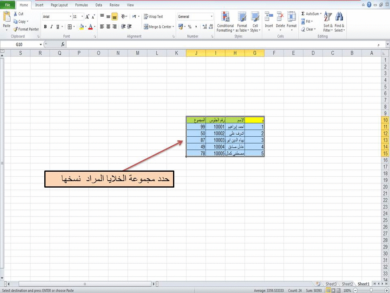Image resolution: width=390 pixels, height=293 pixels.
Task: Click the Copy icon
Action: [x=15, y=22]
